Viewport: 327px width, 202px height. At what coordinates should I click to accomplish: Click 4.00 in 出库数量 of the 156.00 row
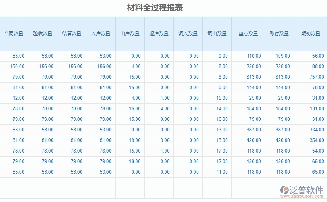click(136, 67)
